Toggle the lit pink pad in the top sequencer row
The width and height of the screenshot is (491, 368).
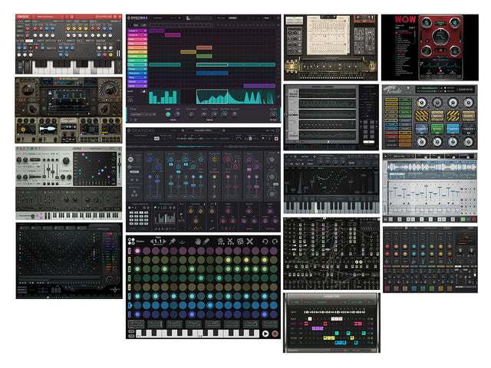tap(137, 251)
